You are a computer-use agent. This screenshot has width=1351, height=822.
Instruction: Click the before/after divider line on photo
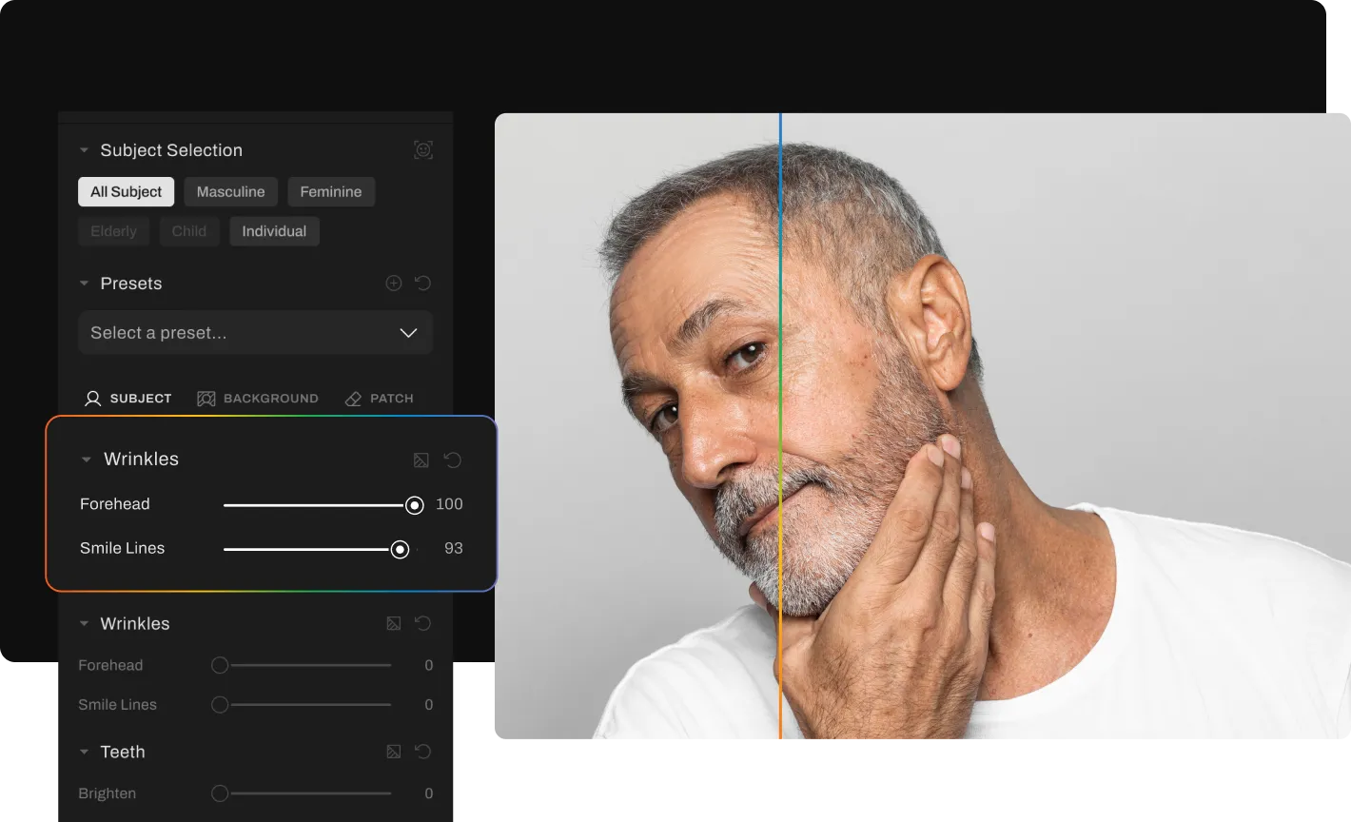[780, 428]
